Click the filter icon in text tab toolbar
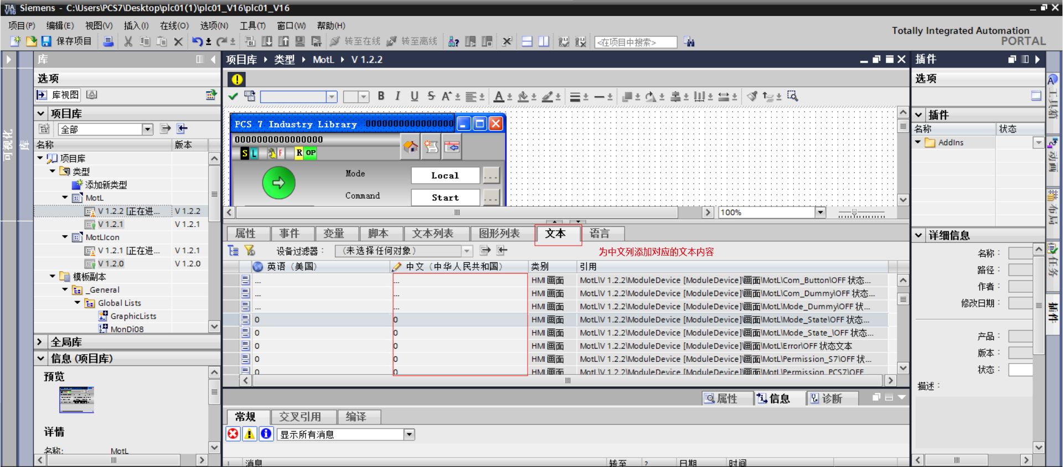1063x467 pixels. point(250,251)
